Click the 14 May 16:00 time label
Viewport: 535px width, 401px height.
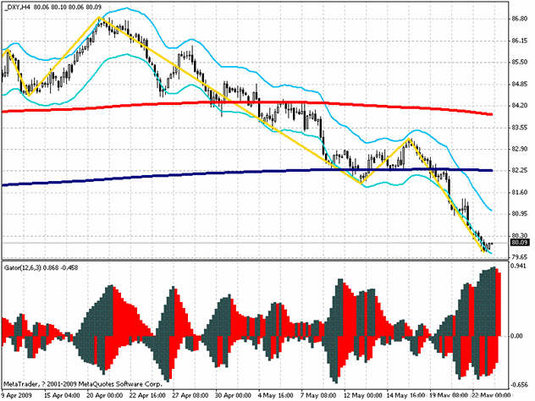(405, 396)
